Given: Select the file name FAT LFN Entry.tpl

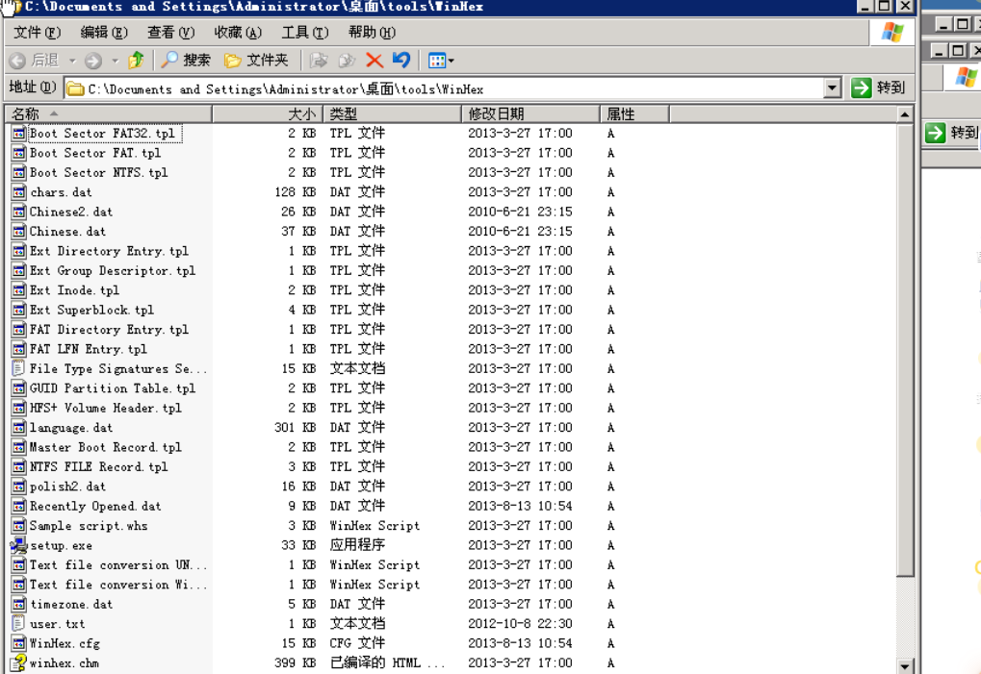Looking at the screenshot, I should (89, 349).
